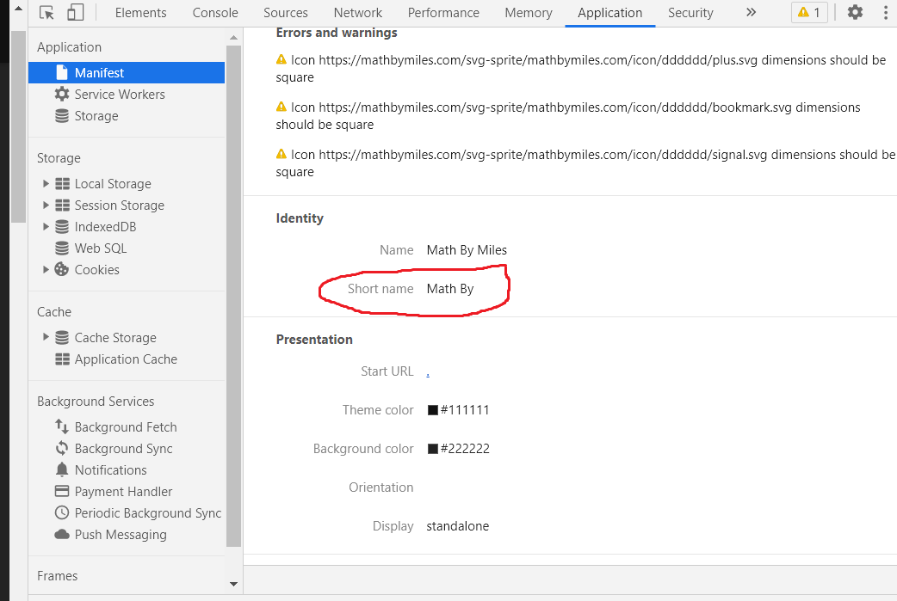Open Application Cache entry
897x601 pixels.
click(x=126, y=359)
